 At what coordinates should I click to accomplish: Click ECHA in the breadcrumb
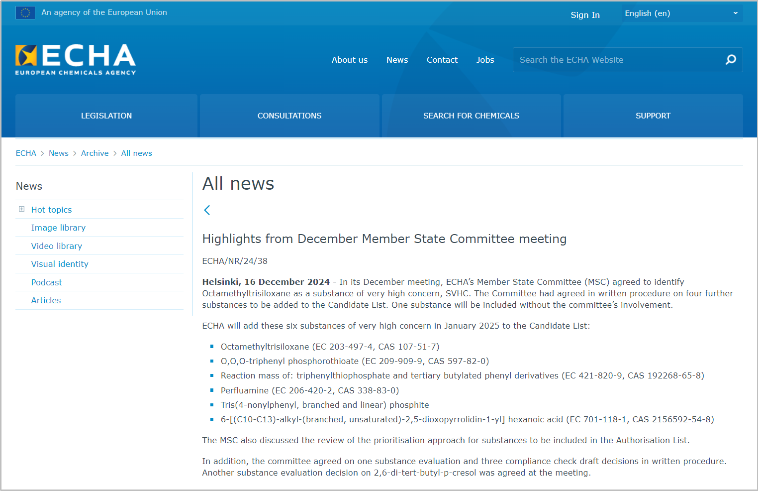(x=26, y=153)
